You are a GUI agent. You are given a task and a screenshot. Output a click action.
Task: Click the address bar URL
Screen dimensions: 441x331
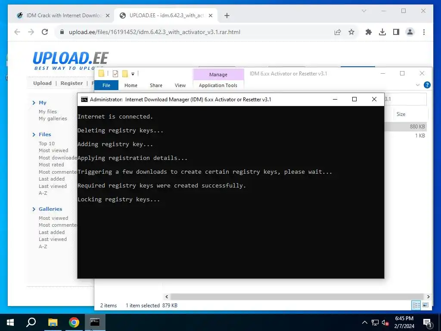[155, 32]
